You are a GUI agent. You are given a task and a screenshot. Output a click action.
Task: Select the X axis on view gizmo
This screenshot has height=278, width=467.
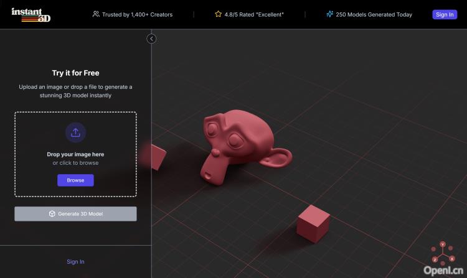point(451,258)
